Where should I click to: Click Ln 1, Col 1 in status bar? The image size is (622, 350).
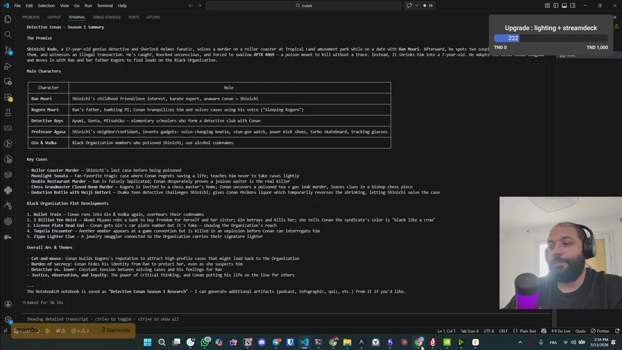pyautogui.click(x=447, y=331)
